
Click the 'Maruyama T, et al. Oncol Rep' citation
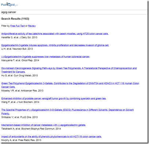click(20, 60)
